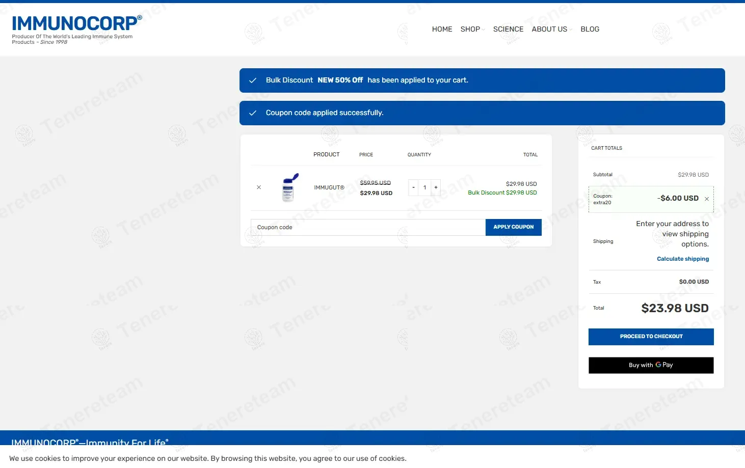This screenshot has width=745, height=468.
Task: Navigate to the SCIENCE menu item
Action: point(508,29)
